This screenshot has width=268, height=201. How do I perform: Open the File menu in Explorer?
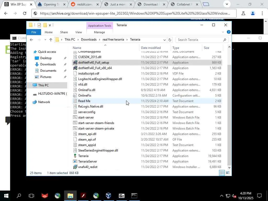pos(34,32)
